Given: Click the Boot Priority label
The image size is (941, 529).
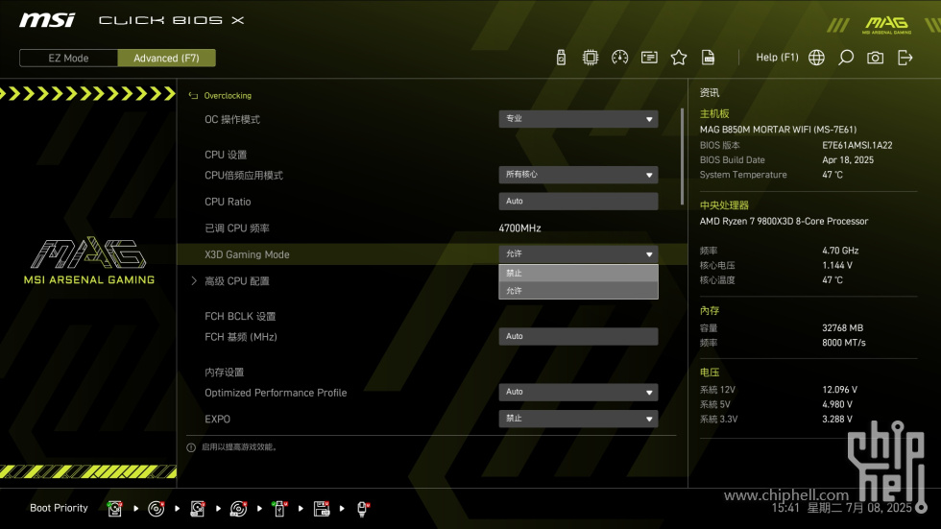Looking at the screenshot, I should (59, 508).
